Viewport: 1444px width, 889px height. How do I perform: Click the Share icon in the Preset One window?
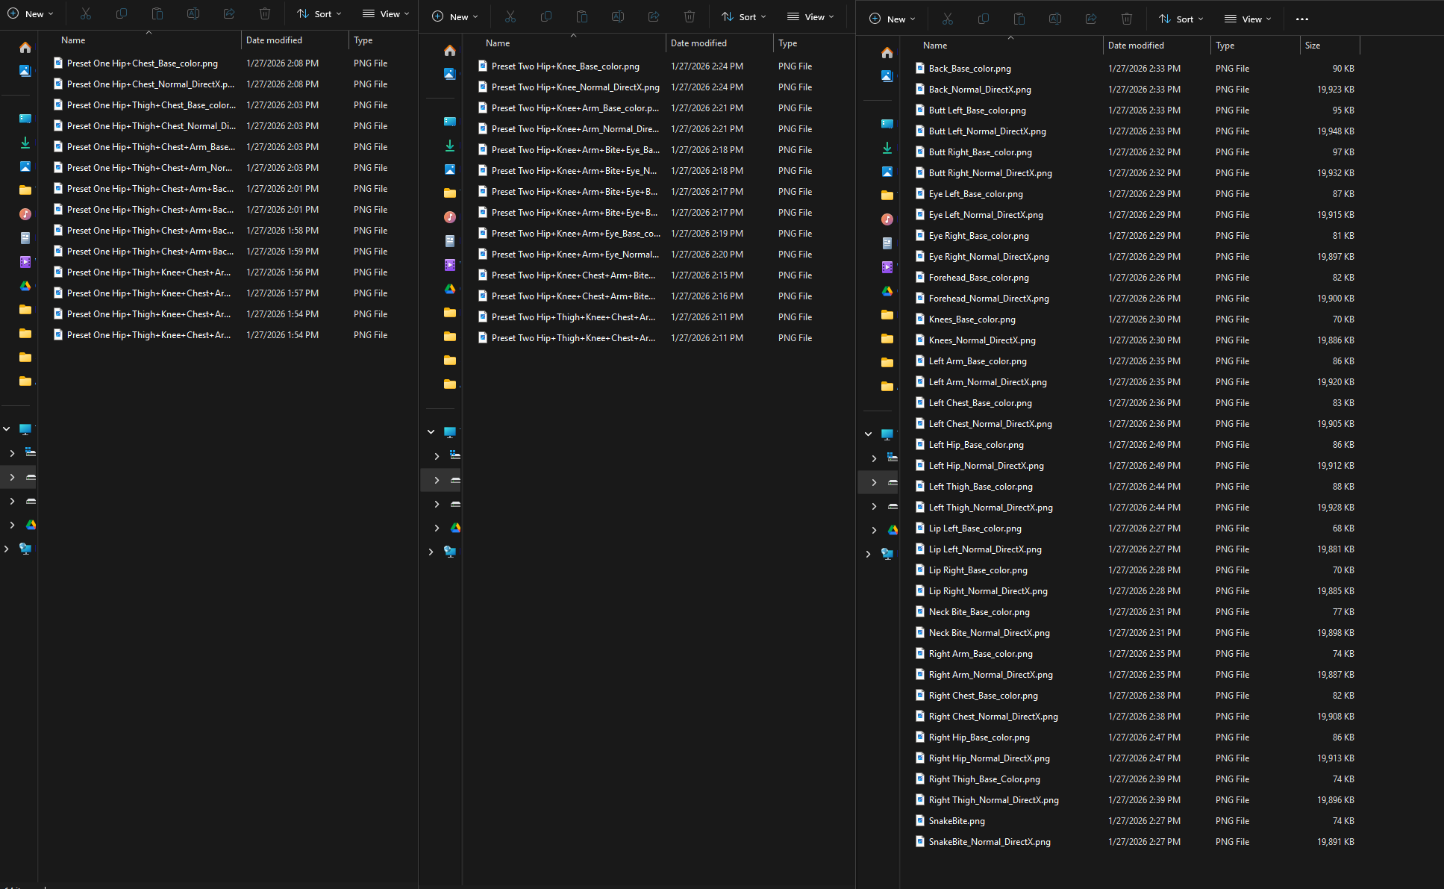[x=229, y=13]
